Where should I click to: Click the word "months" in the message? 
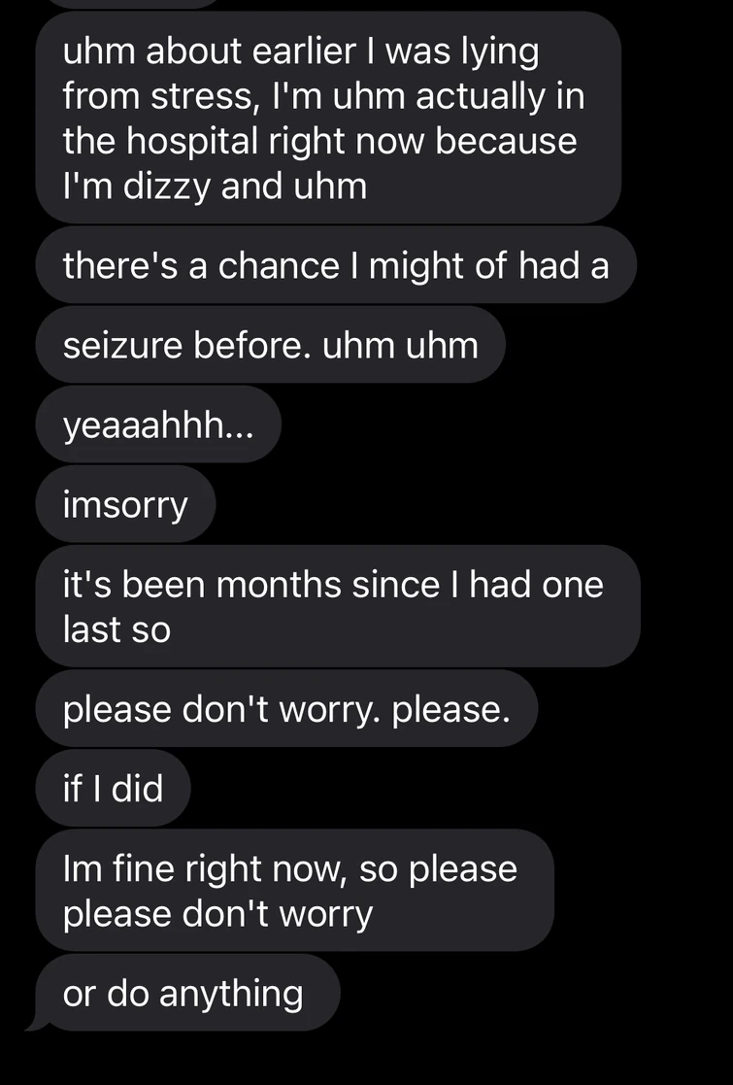279,585
